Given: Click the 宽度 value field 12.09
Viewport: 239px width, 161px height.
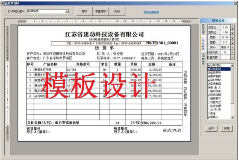Looking at the screenshot, I should (225, 37).
